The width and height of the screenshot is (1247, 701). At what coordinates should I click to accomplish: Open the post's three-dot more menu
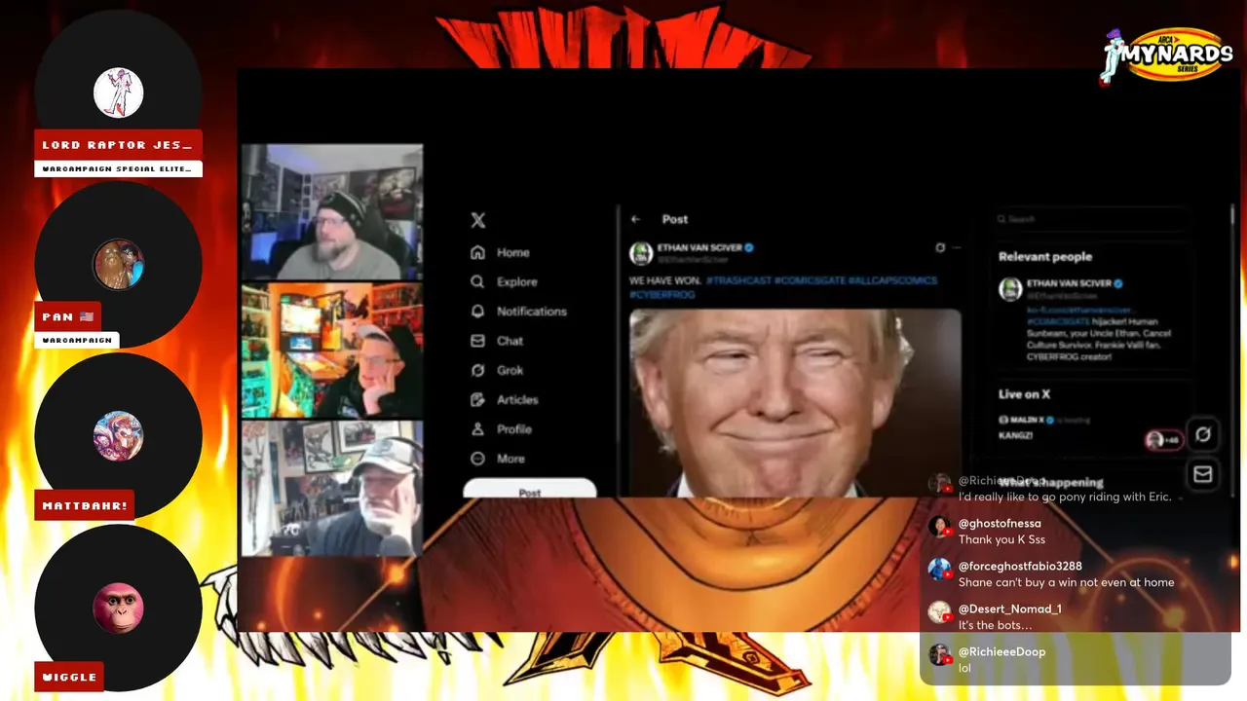click(x=957, y=248)
